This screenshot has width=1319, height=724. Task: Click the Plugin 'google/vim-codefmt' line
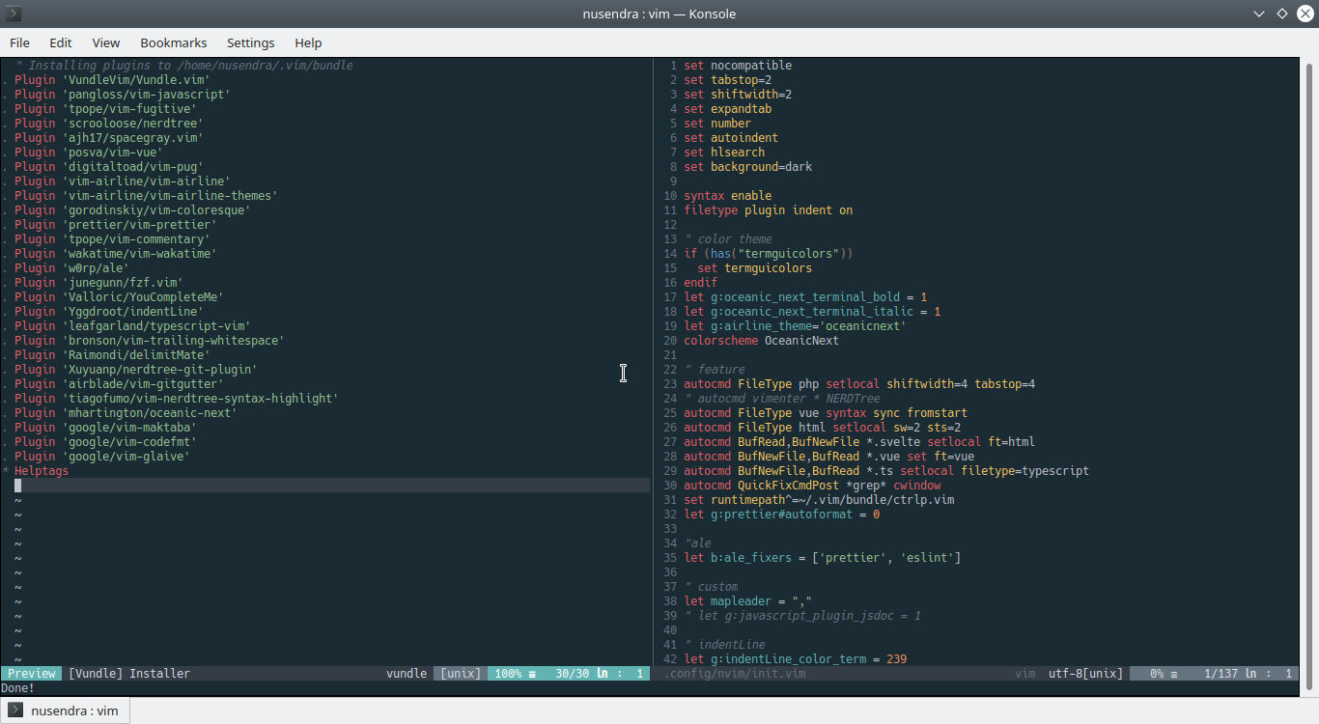pyautogui.click(x=105, y=442)
